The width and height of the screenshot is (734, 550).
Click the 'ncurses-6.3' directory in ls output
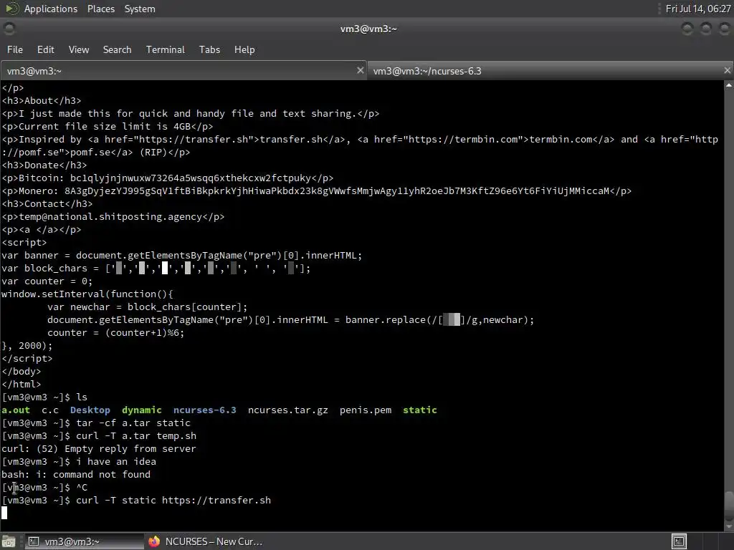click(204, 410)
